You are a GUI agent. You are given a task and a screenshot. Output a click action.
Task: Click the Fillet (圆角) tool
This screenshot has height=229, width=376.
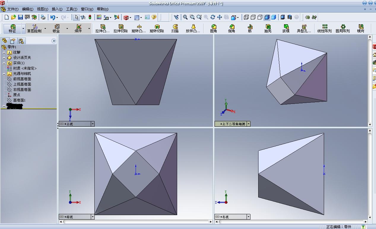[x=213, y=29]
